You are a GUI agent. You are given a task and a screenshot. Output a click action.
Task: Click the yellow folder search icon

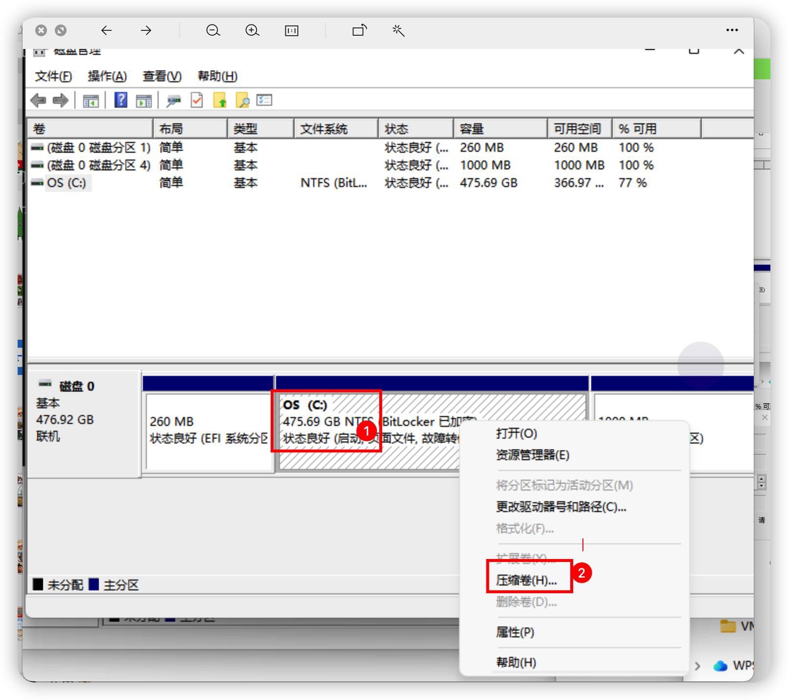(x=242, y=100)
